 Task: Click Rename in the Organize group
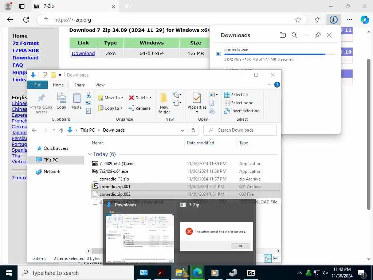(x=140, y=108)
